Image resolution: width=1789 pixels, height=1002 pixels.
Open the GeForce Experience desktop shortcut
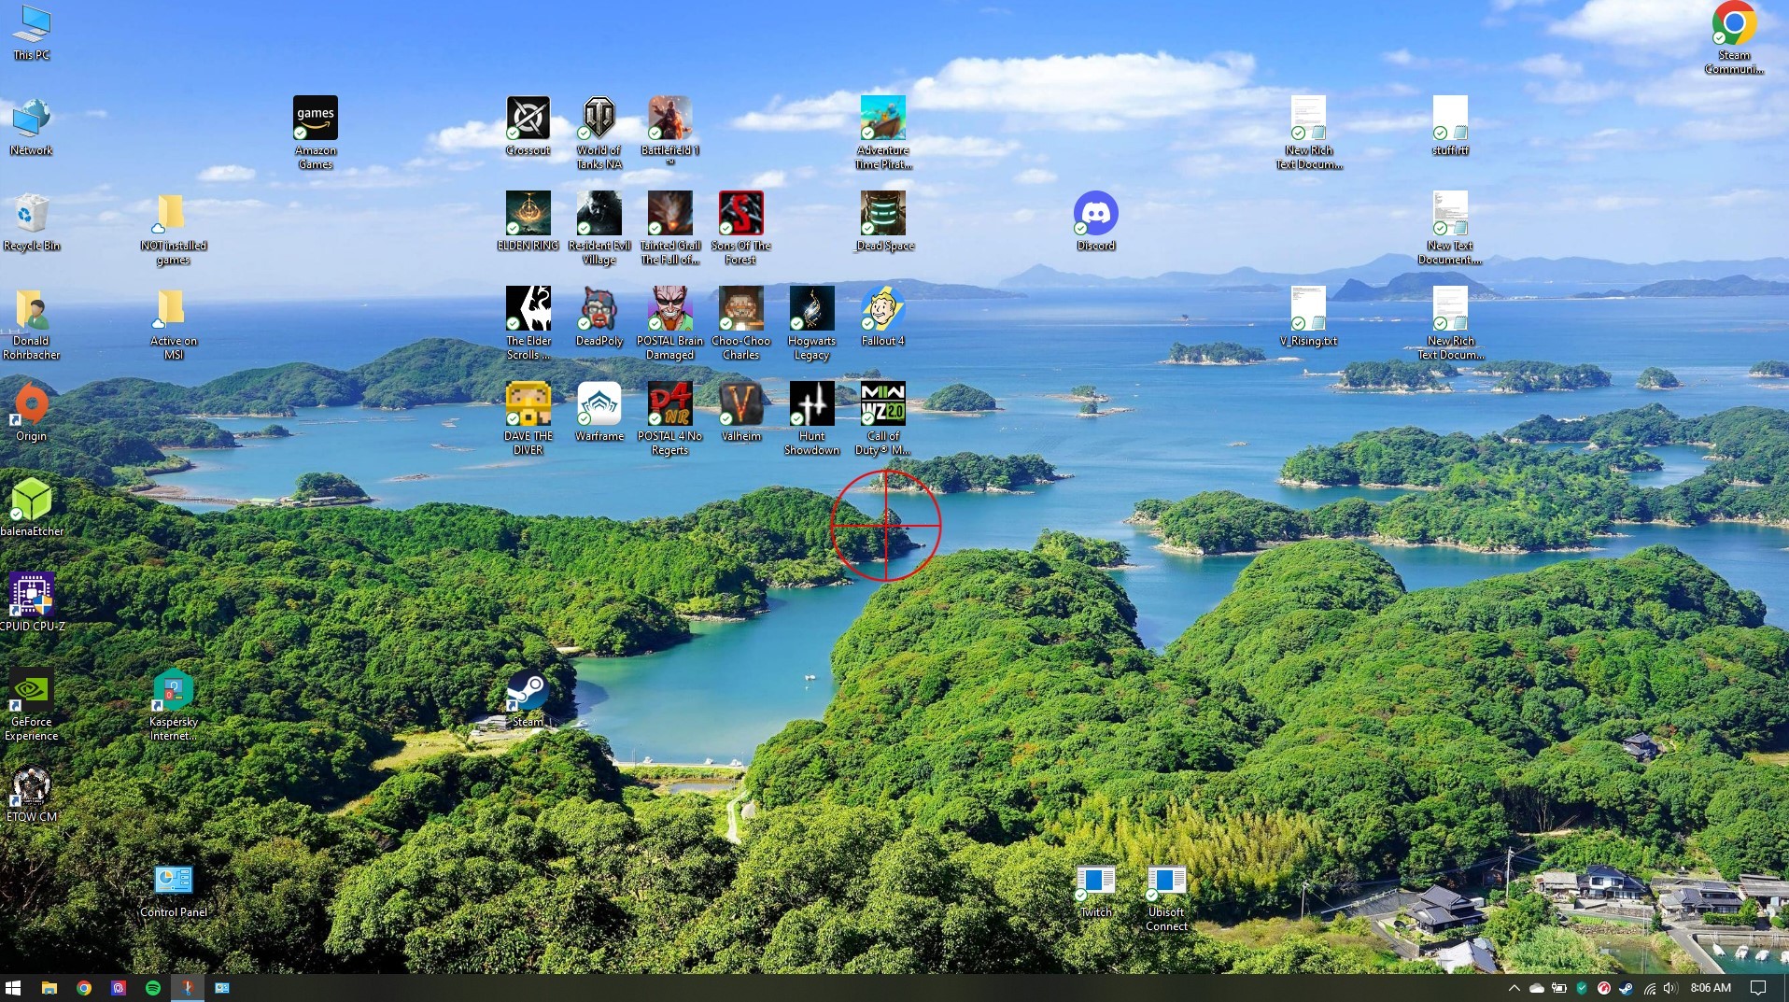click(31, 690)
